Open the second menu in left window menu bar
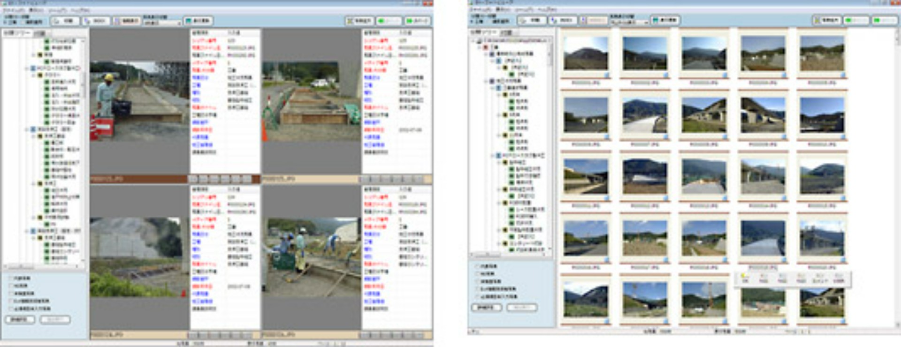This screenshot has width=901, height=347. [36, 10]
